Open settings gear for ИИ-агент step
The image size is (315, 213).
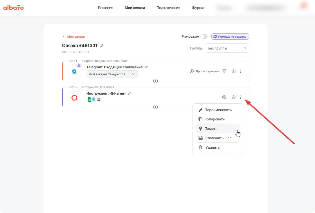tap(233, 97)
